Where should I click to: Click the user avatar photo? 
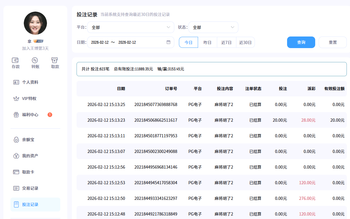[x=35, y=23]
